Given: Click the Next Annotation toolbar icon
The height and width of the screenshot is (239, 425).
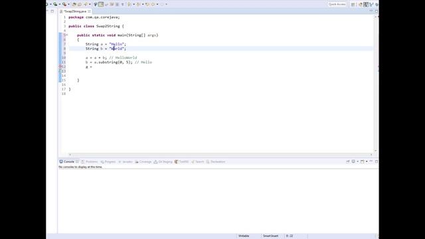Looking at the screenshot, I should [x=129, y=4].
